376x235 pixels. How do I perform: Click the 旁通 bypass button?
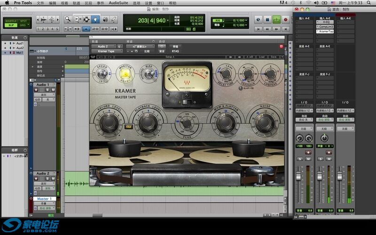pos(175,46)
